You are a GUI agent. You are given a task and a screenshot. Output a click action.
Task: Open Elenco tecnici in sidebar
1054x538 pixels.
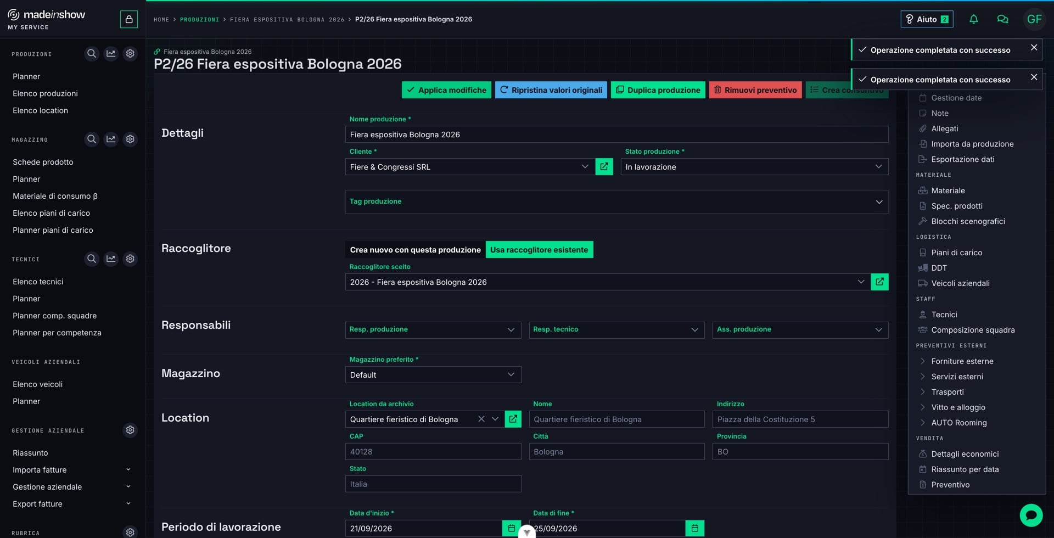click(38, 282)
